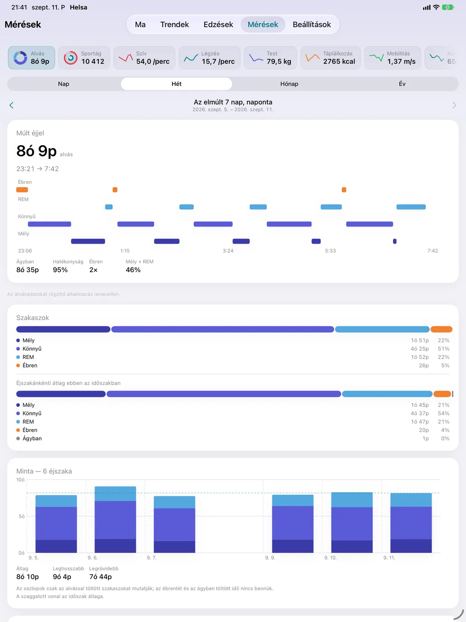The height and width of the screenshot is (622, 466).
Task: Tap the 23:21 → 7:42 sleep time range
Action: click(x=37, y=169)
